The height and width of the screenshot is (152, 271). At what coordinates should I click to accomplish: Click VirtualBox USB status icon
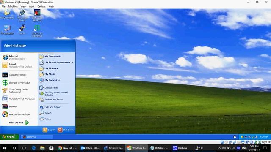coord(235,142)
